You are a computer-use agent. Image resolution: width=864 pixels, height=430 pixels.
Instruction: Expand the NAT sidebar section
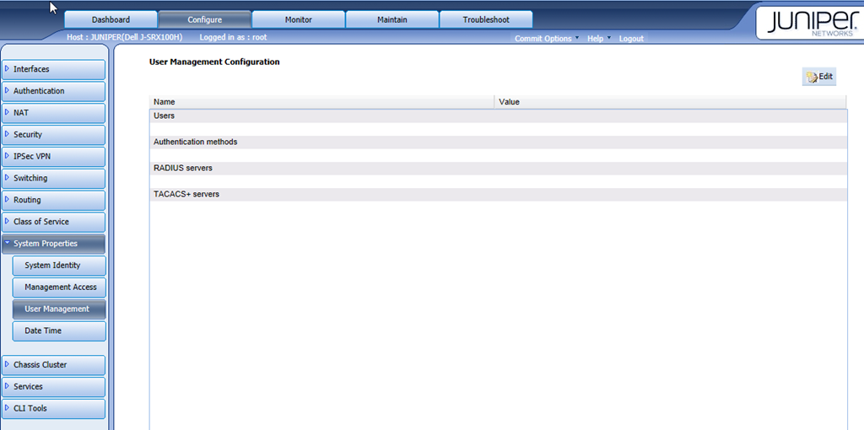pyautogui.click(x=54, y=113)
